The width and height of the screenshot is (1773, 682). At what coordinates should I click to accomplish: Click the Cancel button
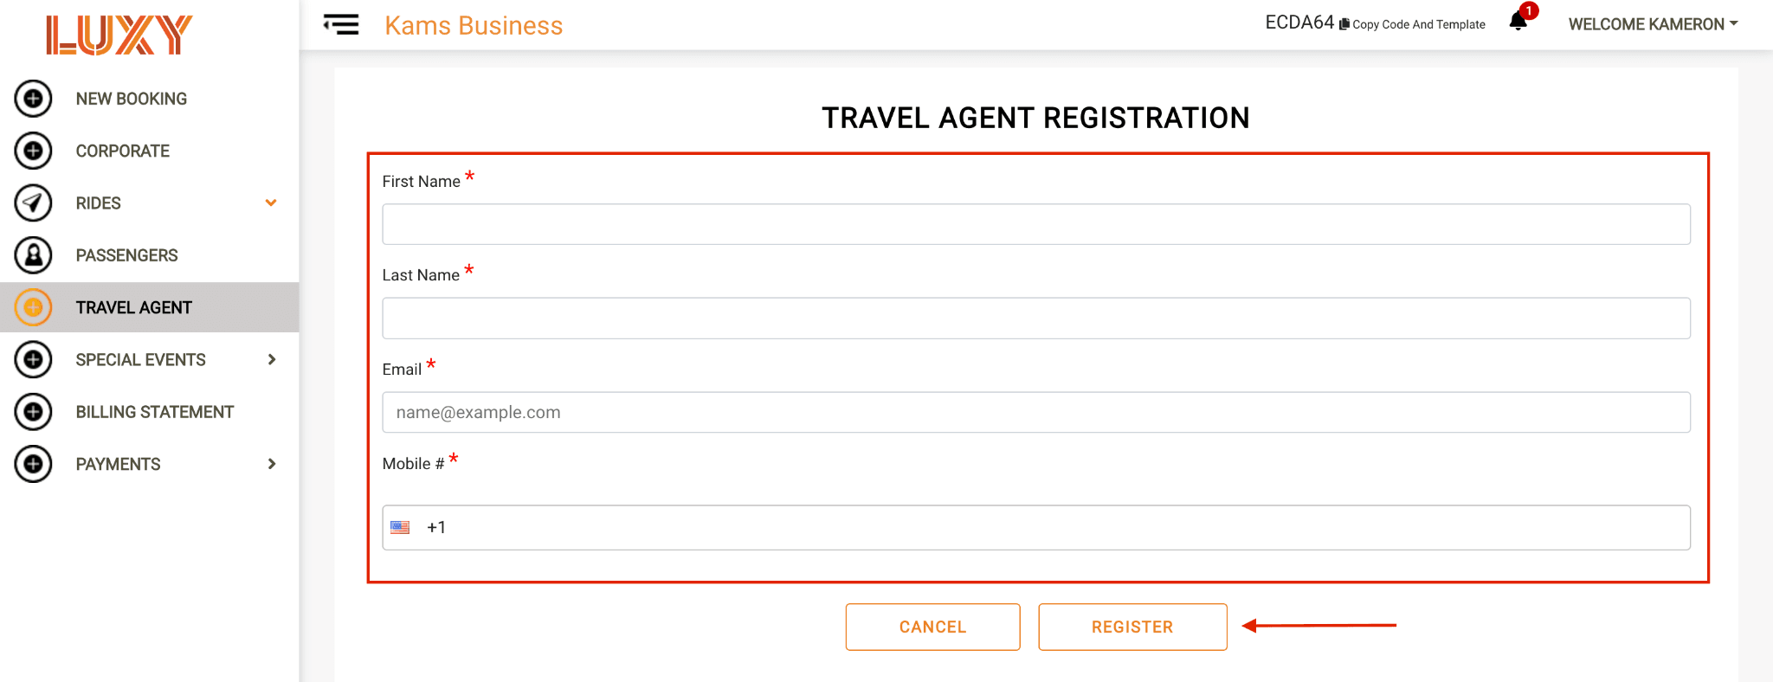(932, 627)
